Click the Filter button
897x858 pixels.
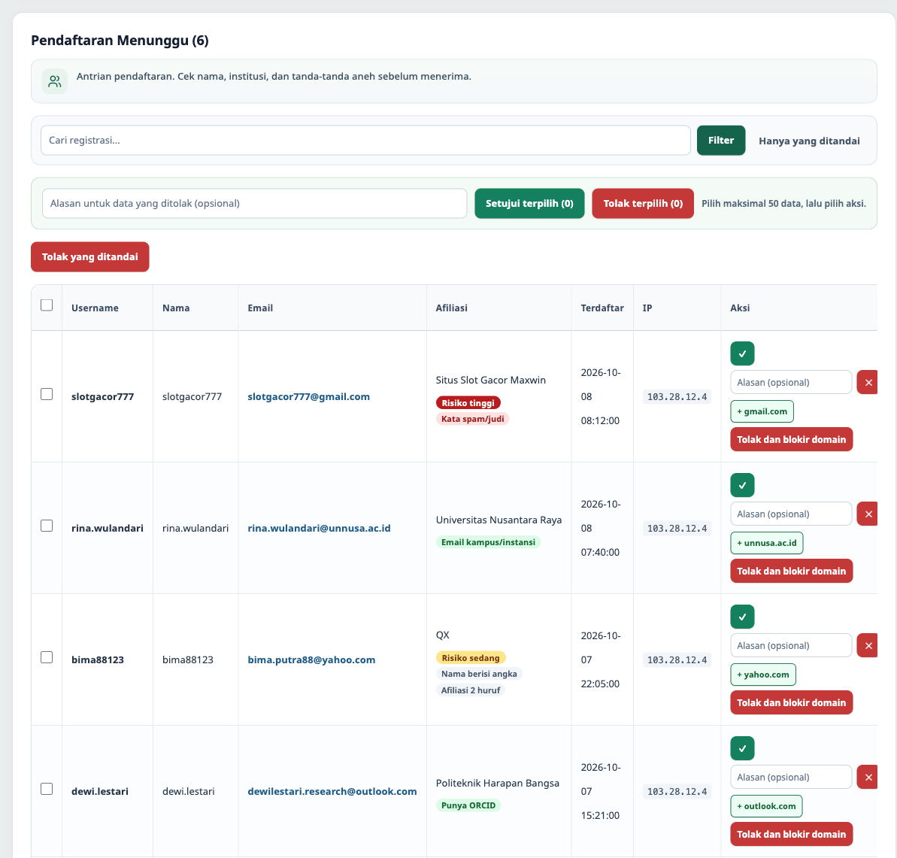pos(721,140)
